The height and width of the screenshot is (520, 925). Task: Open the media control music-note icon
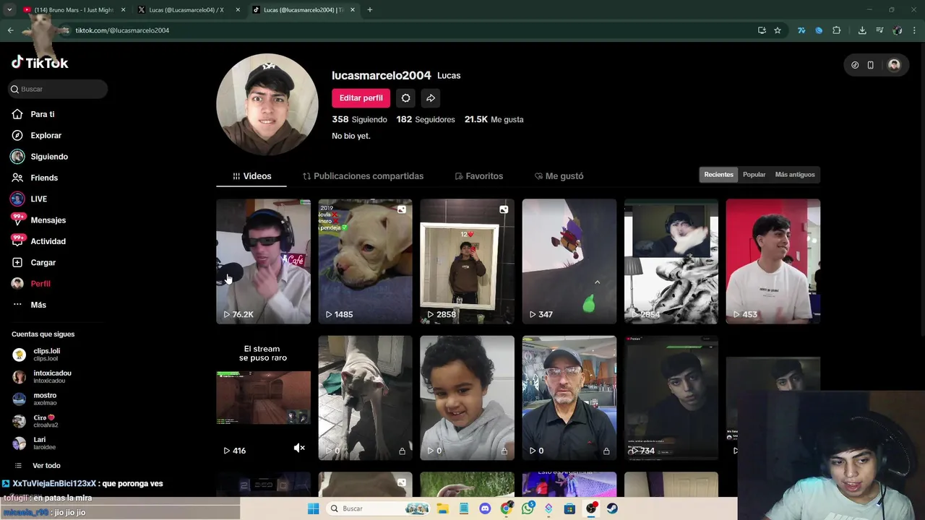click(879, 30)
